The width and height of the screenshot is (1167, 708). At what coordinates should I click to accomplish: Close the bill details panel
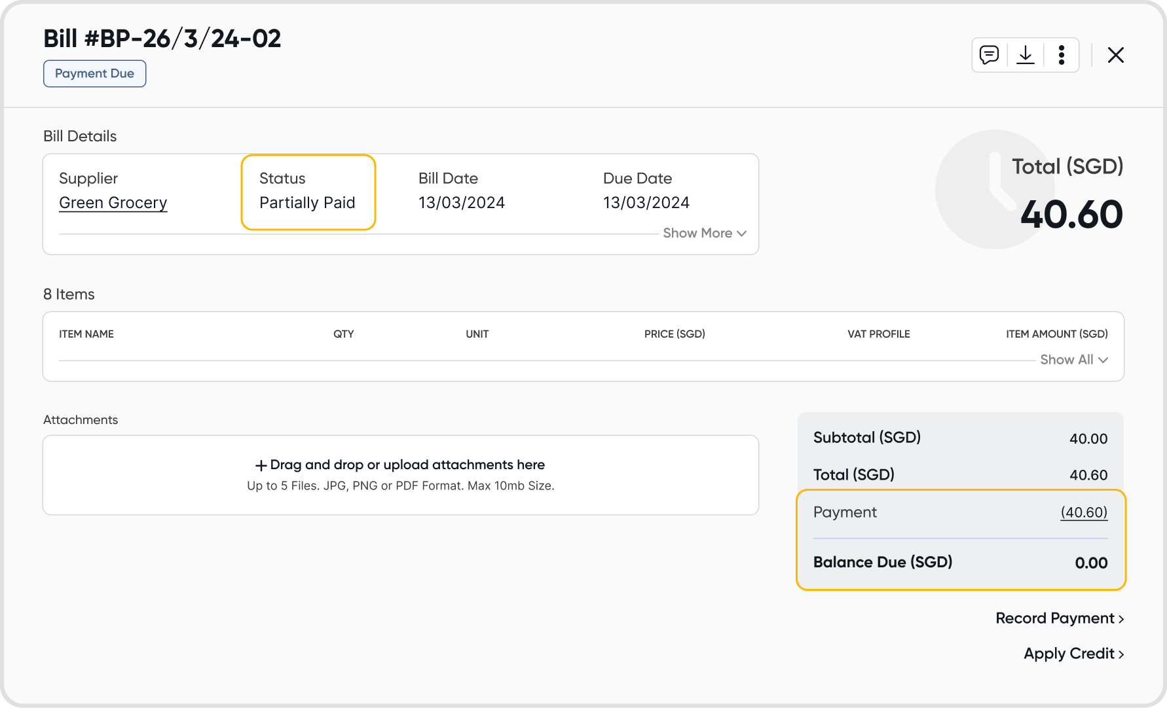1116,55
